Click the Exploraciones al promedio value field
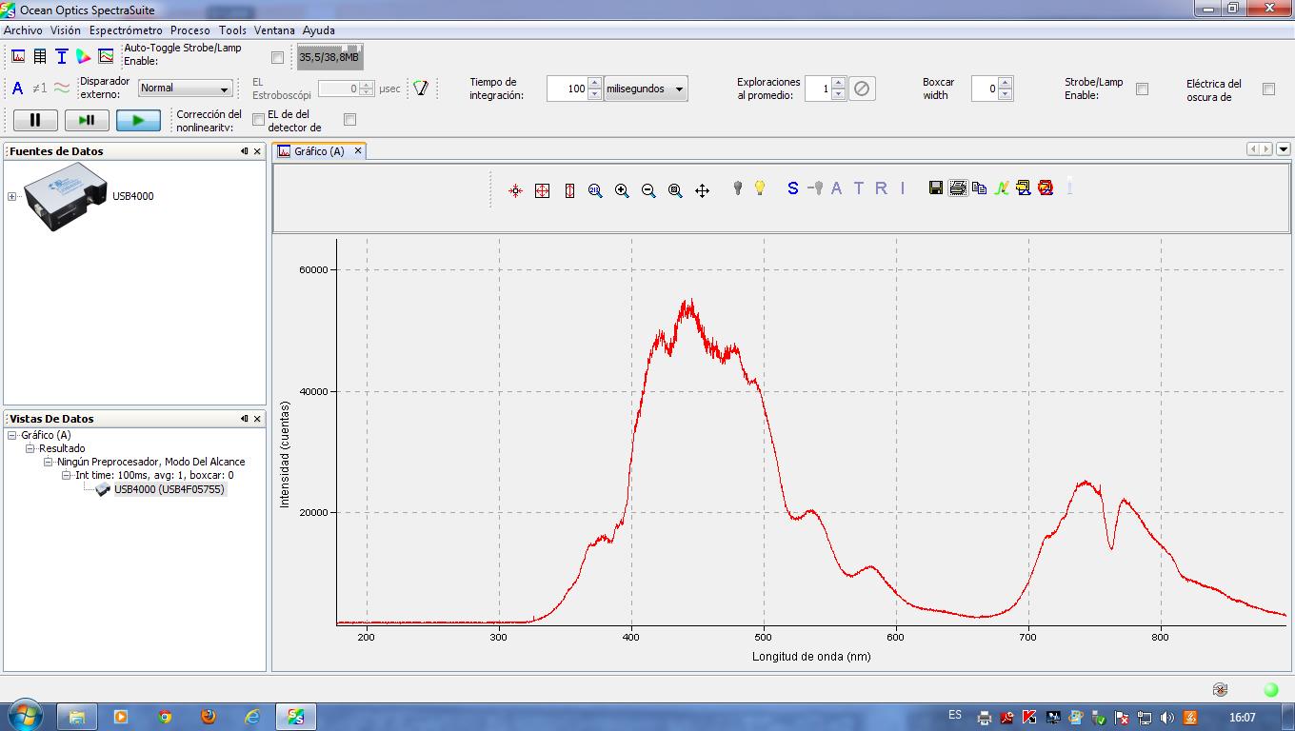Screen dimensions: 1295x731 [818, 89]
